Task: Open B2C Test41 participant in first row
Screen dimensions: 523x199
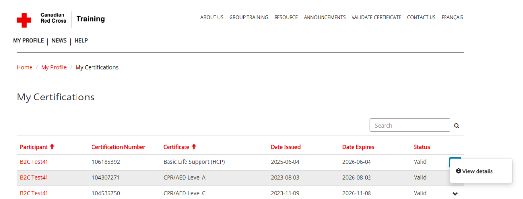Action: click(x=34, y=162)
